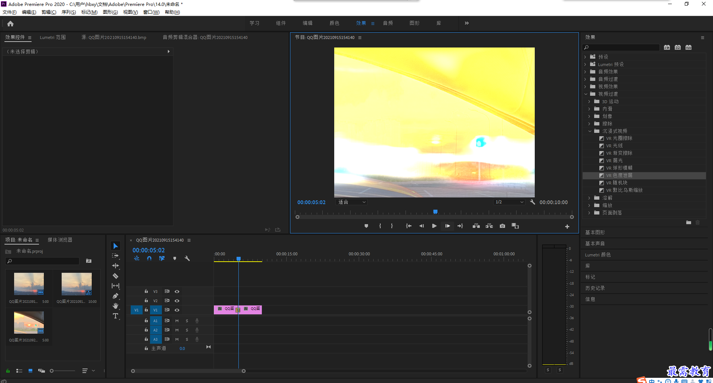Viewport: 713px width, 383px height.
Task: Select the Selection tool arrow
Action: point(115,246)
